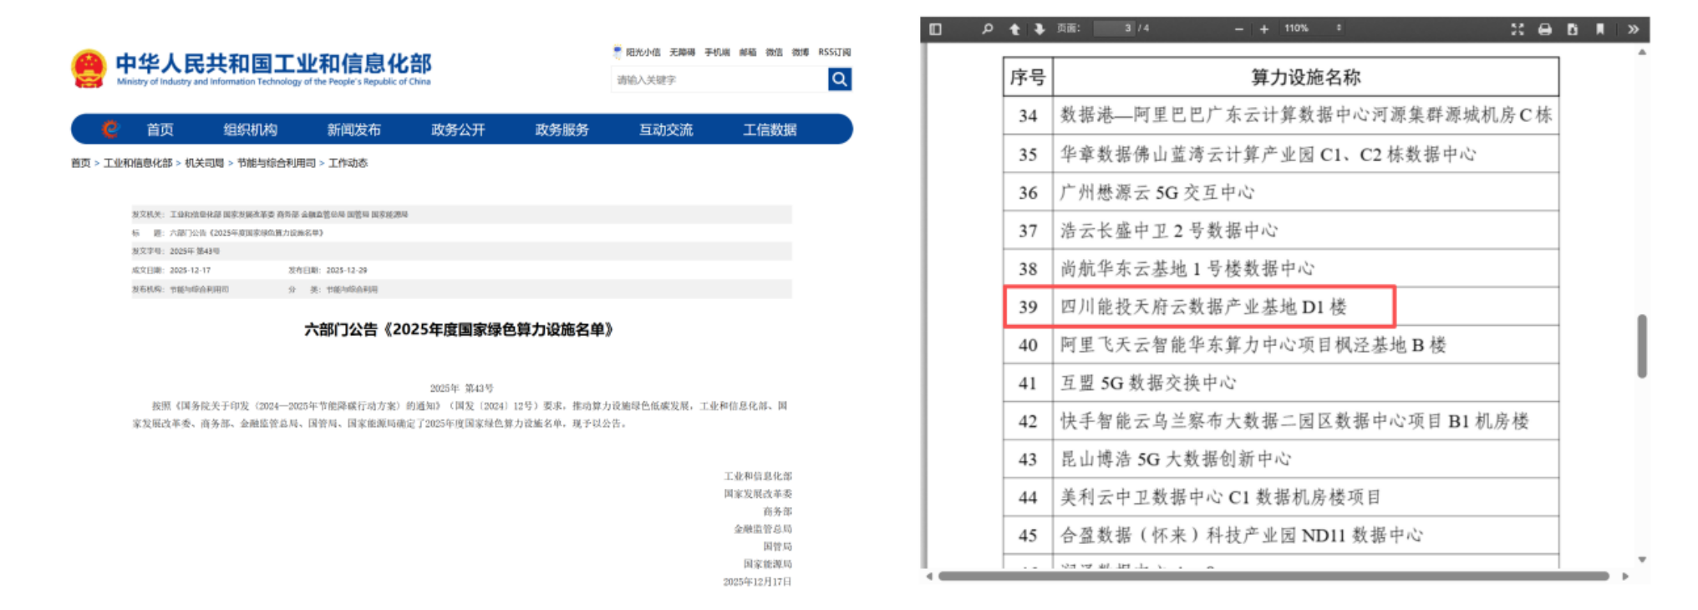
Task: Go to next PDF page arrow
Action: (1039, 29)
